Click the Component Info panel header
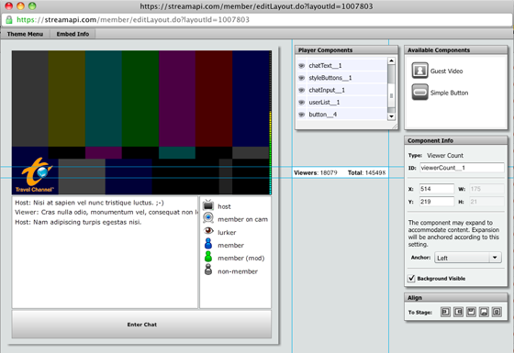 point(456,140)
